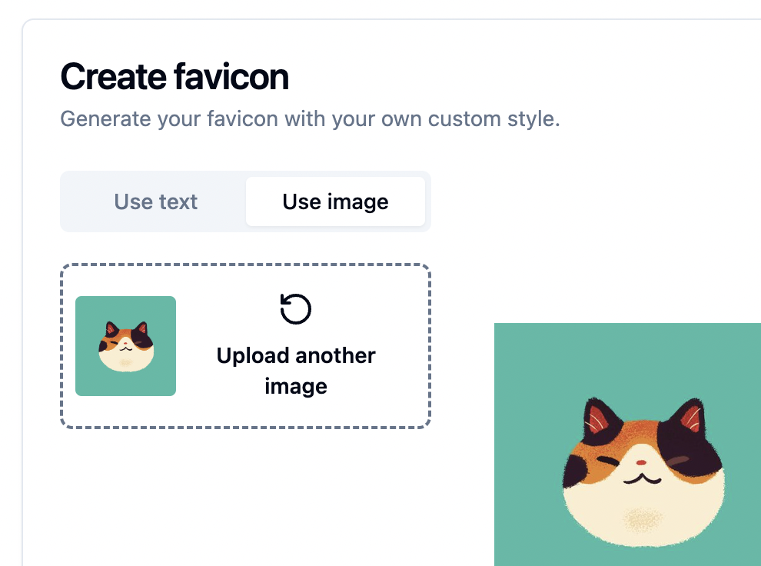
Task: Activate the Use text mode
Action: point(155,201)
